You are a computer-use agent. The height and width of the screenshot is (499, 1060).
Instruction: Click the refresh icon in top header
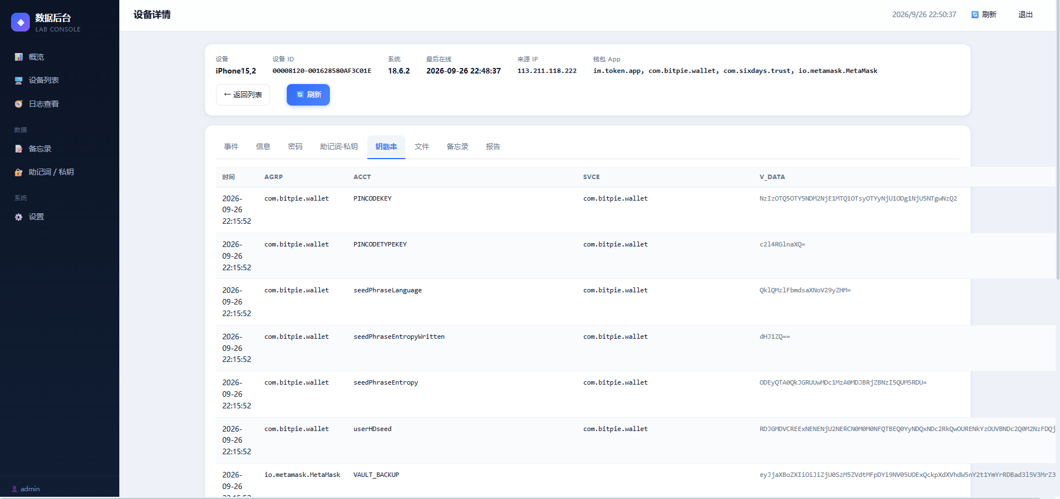975,14
